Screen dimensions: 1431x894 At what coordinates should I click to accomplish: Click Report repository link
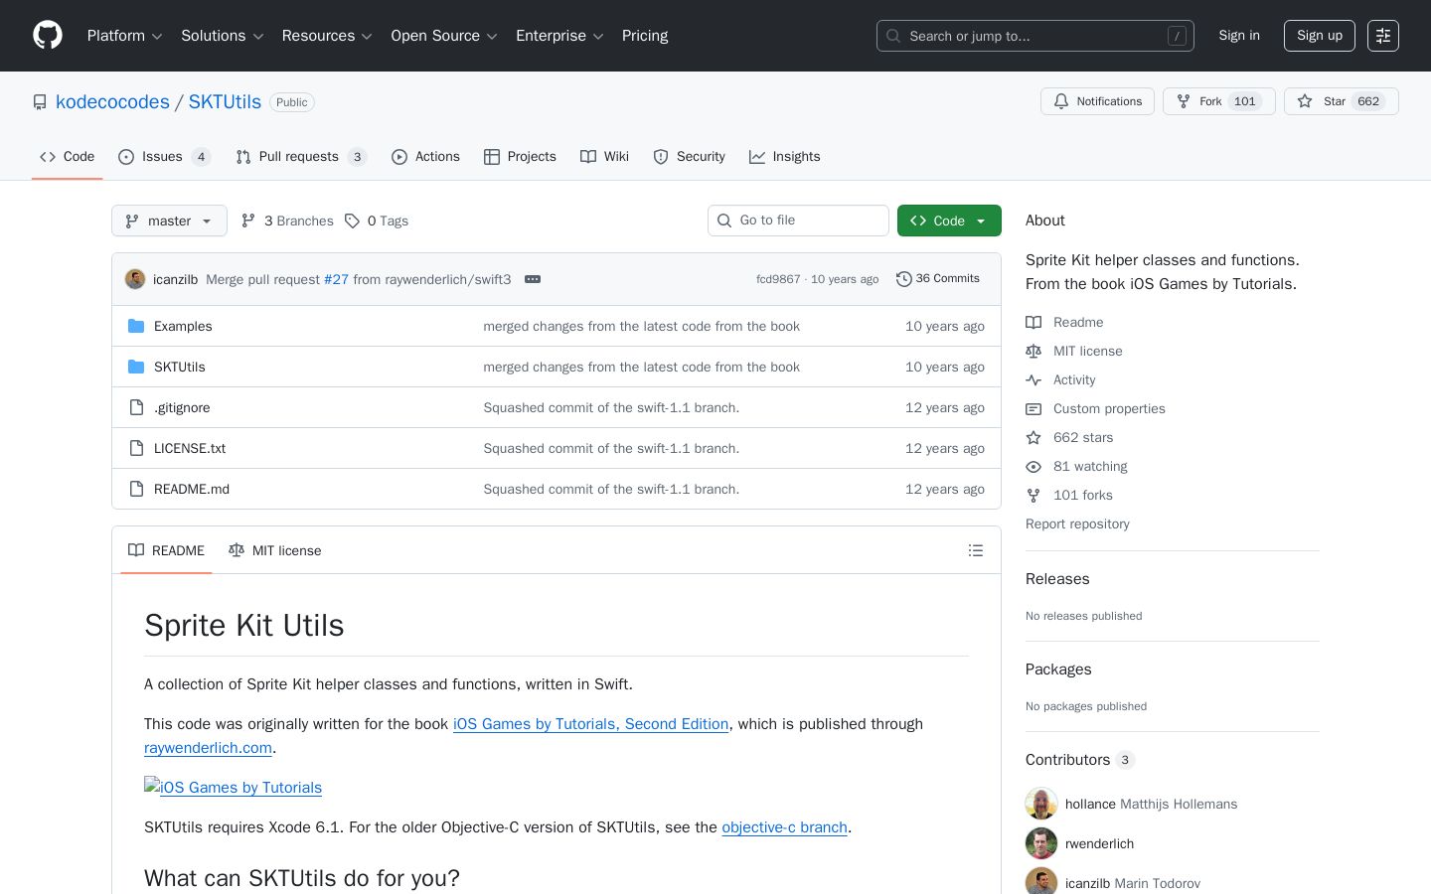pos(1077,523)
